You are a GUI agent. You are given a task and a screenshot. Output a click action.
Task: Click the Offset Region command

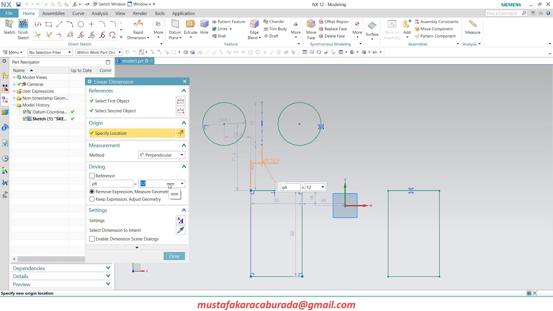coord(334,22)
